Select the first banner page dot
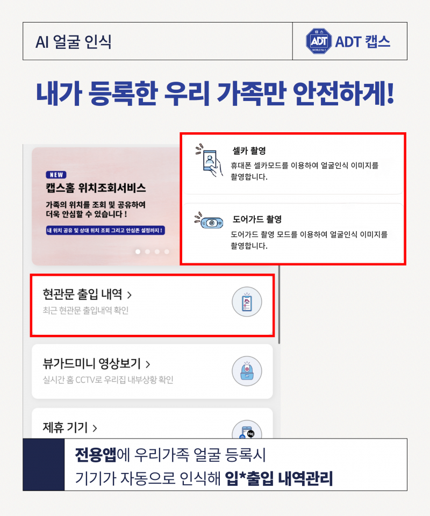 [x=138, y=252]
